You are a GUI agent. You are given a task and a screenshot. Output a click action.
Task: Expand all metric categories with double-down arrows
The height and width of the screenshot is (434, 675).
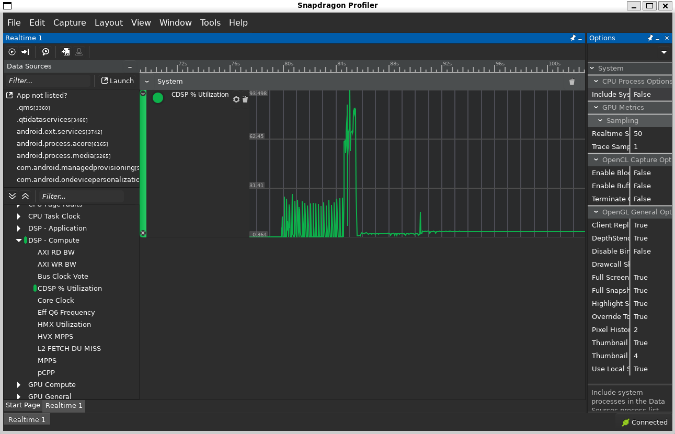click(13, 196)
